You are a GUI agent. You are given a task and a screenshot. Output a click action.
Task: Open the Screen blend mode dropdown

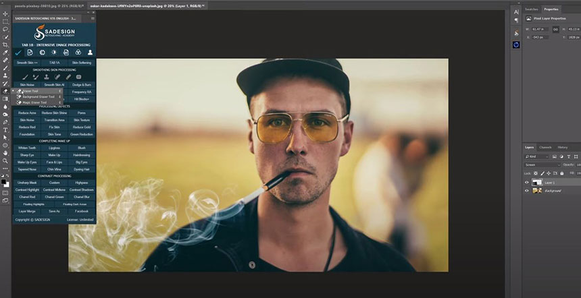(x=542, y=165)
